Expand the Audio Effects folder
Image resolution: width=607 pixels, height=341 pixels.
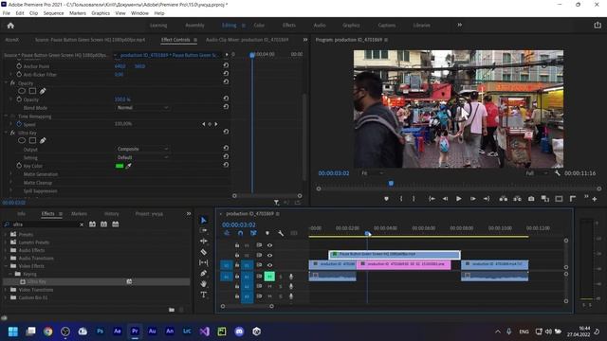click(6, 250)
